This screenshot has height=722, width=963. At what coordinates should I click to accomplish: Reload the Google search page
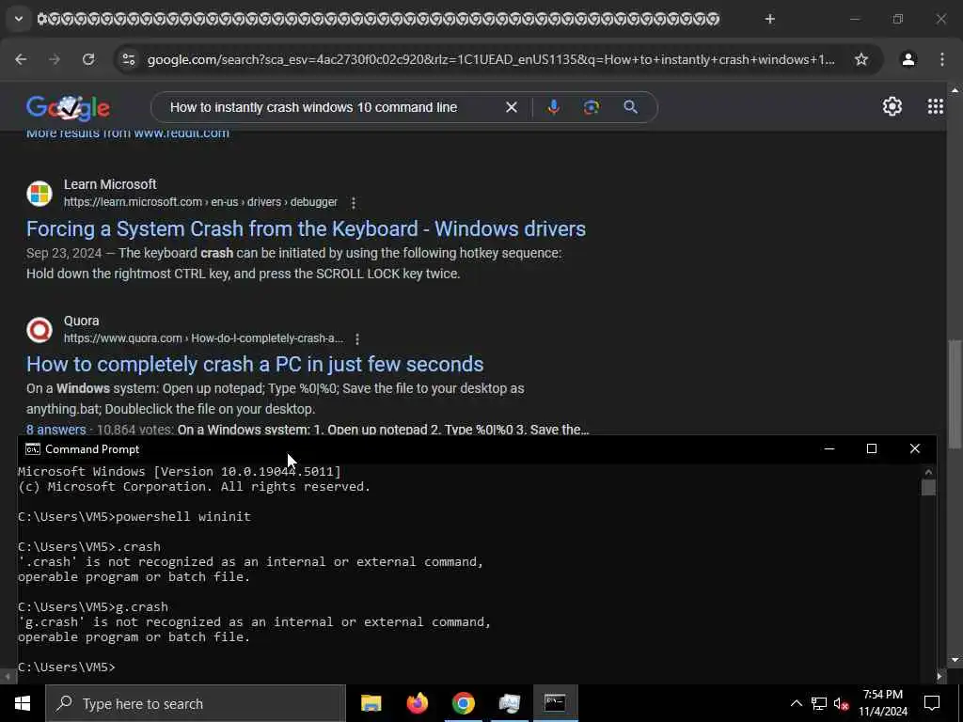coord(88,59)
